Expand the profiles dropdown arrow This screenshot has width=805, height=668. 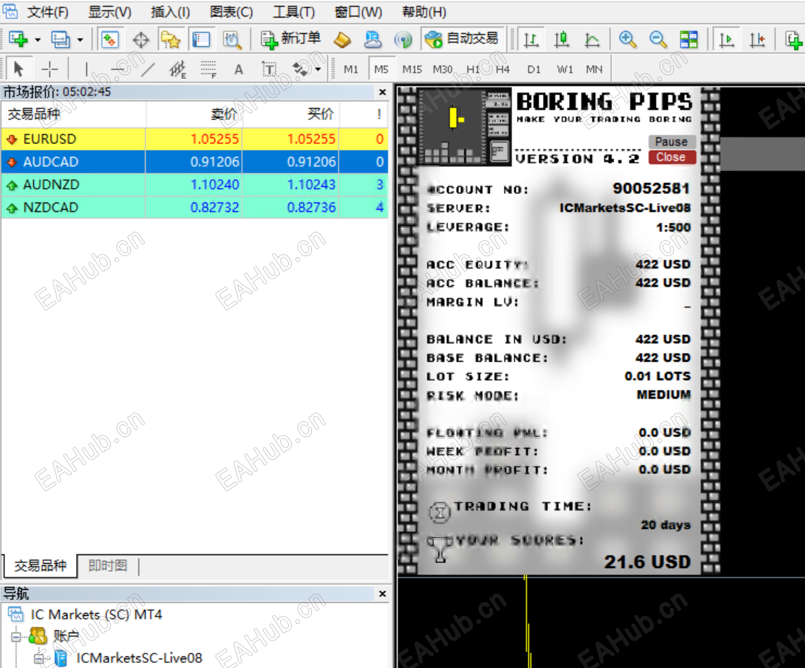click(80, 40)
